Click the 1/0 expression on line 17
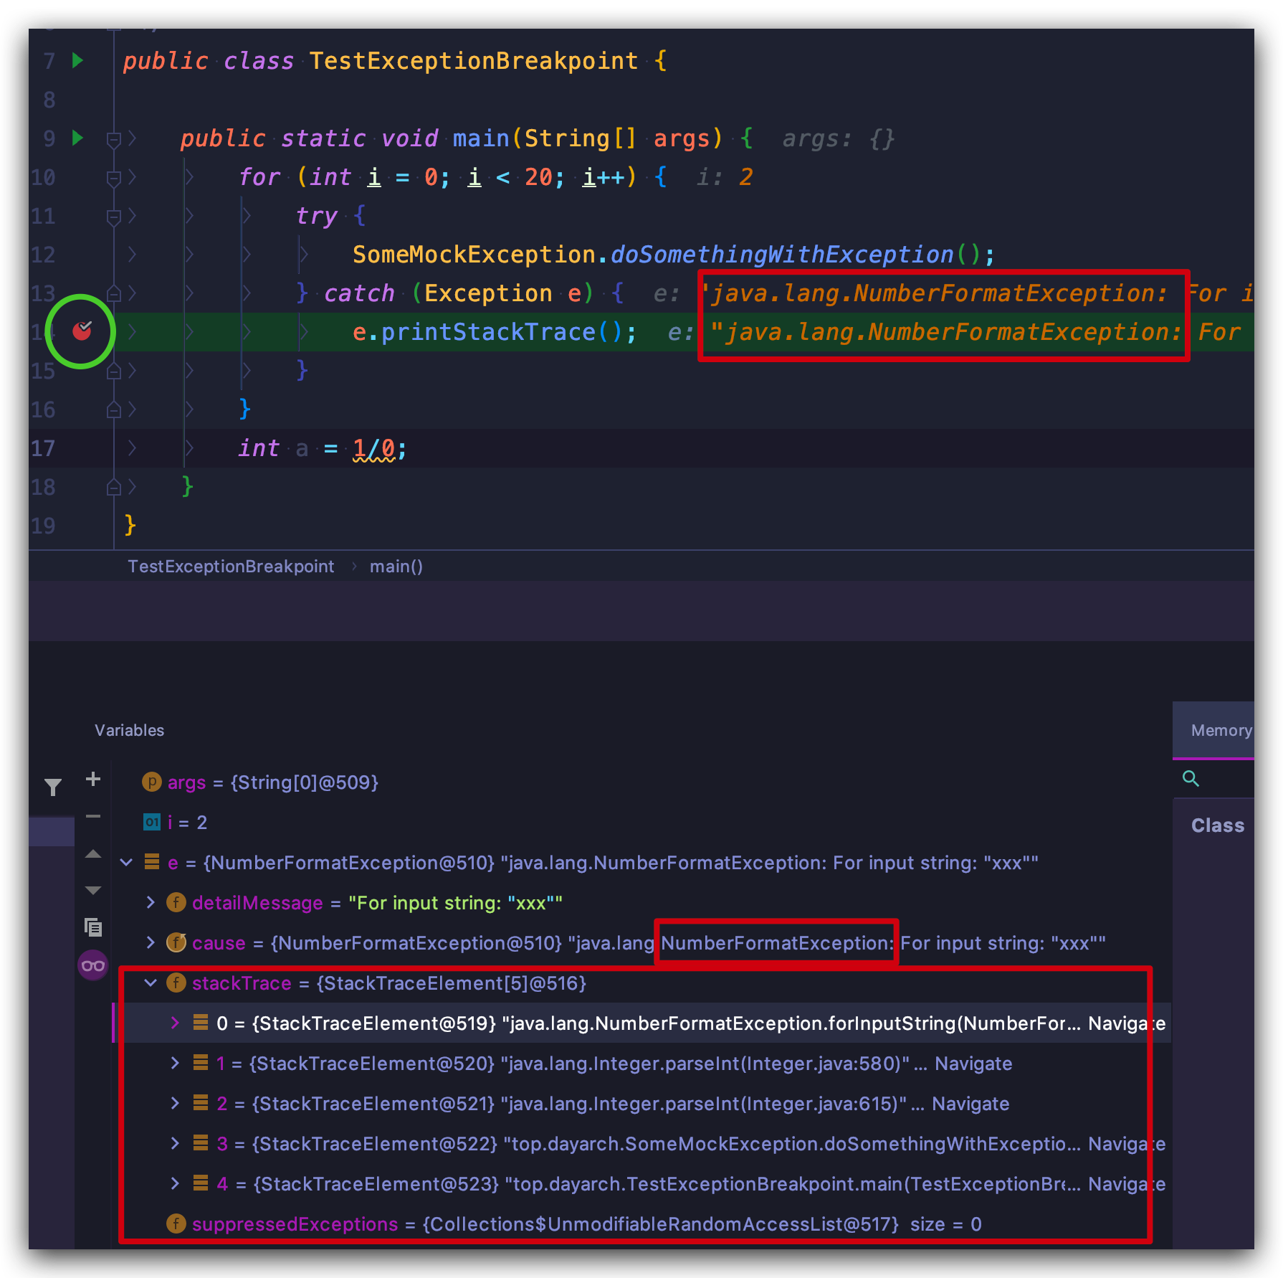The height and width of the screenshot is (1278, 1283). (x=373, y=449)
